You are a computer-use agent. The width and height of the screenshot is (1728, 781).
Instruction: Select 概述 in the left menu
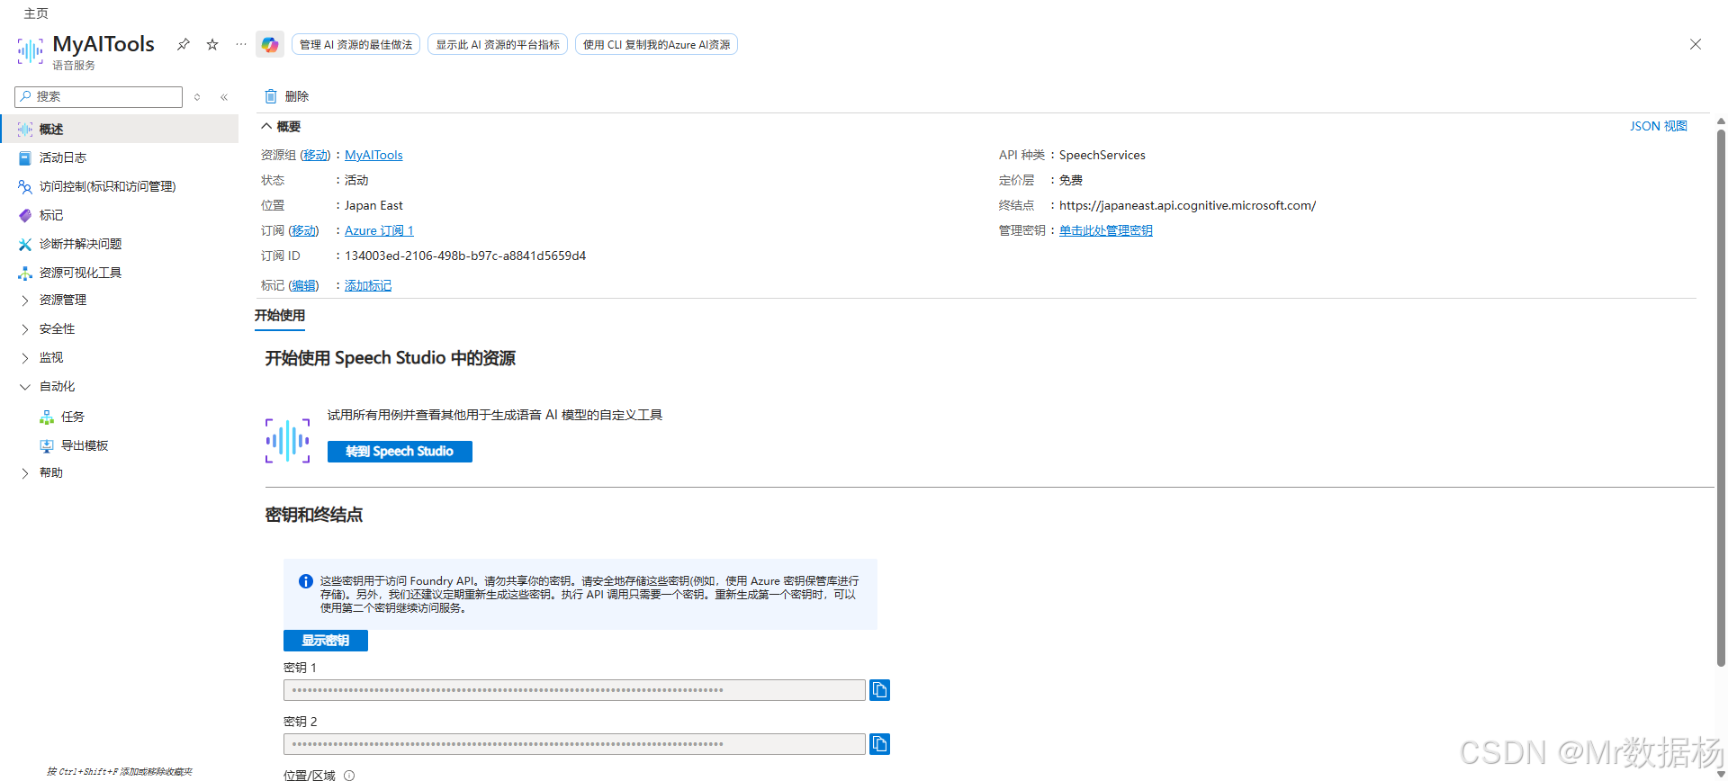[120, 129]
